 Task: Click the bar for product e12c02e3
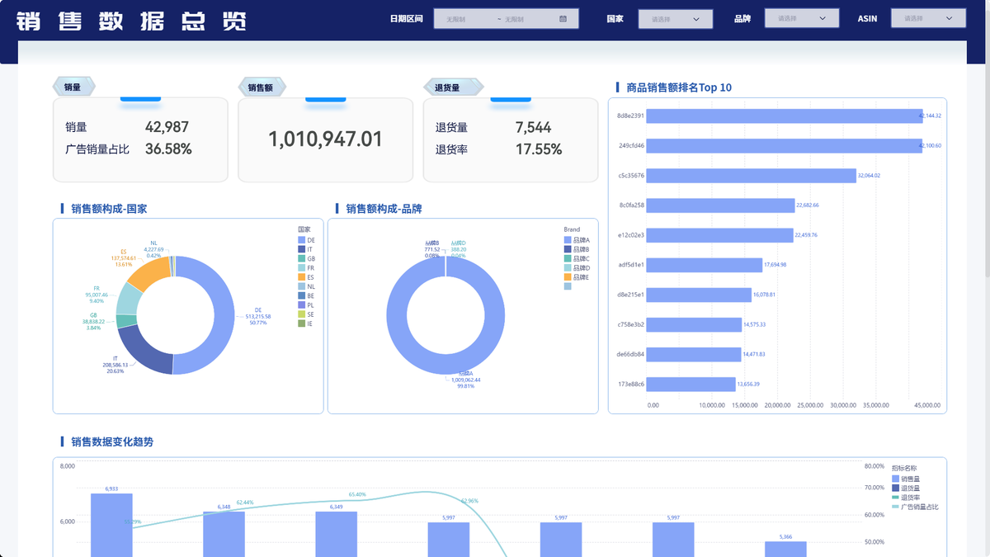(719, 235)
